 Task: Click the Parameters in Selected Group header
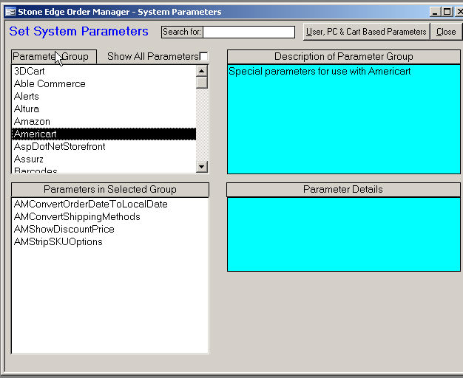tap(110, 190)
